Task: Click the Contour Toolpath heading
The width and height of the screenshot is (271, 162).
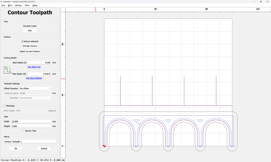Action: [x=30, y=13]
